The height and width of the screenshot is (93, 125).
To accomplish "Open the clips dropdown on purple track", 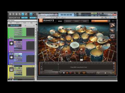I will (18, 44).
